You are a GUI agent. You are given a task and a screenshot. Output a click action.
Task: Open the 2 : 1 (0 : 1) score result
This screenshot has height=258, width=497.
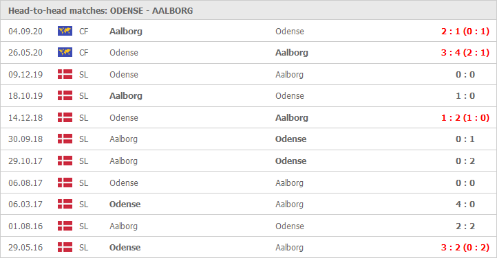(465, 32)
